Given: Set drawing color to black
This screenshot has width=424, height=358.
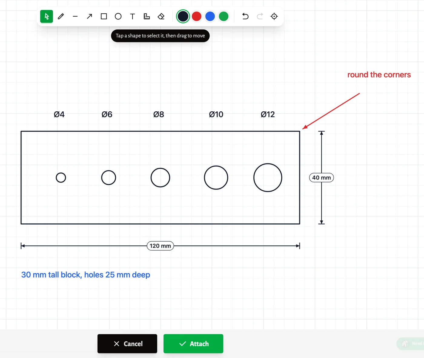Looking at the screenshot, I should pos(183,16).
